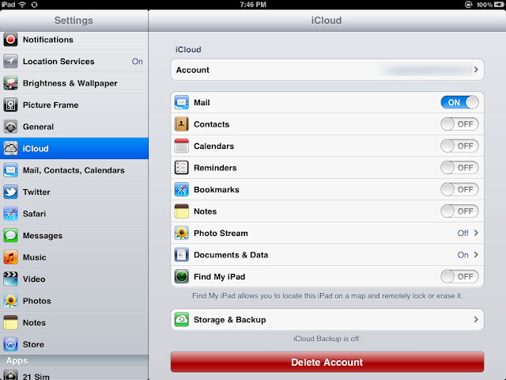506x380 pixels.
Task: Tap the Mail envelope icon in iCloud list
Action: 181,102
